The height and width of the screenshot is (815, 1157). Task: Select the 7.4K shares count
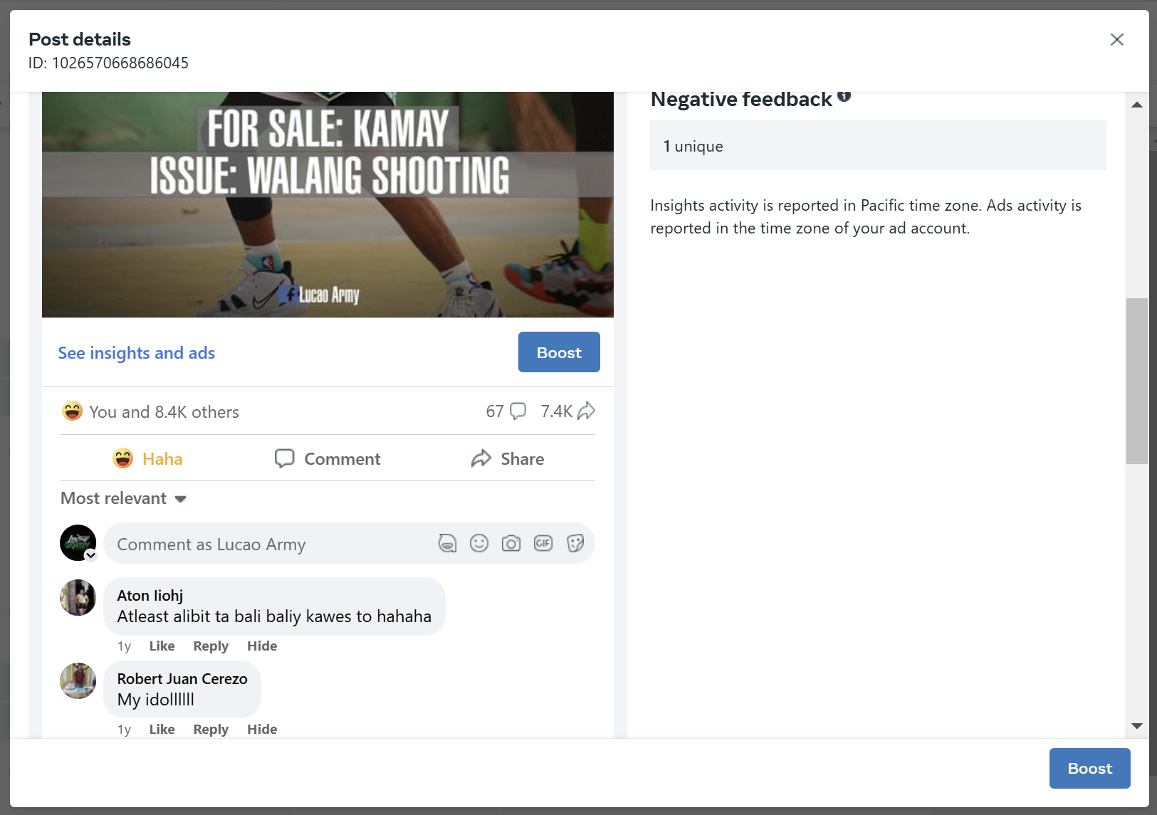[556, 411]
